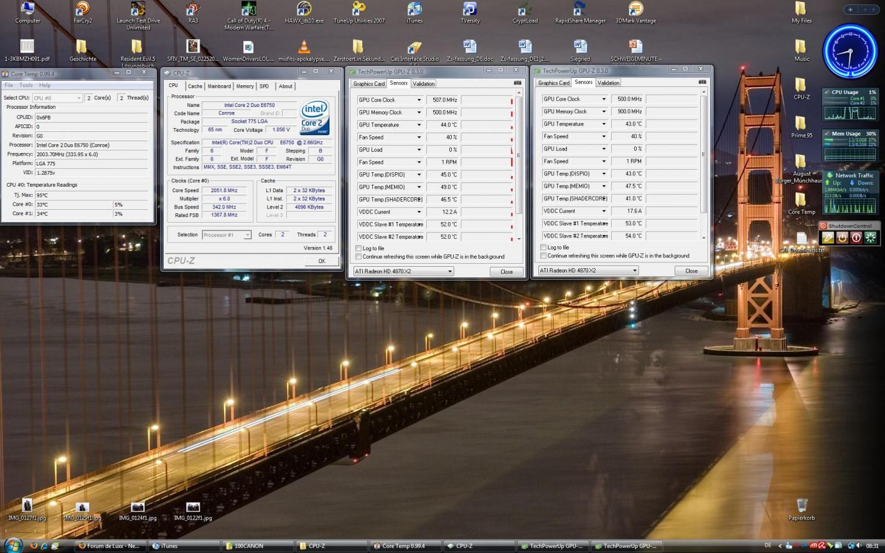This screenshot has height=553, width=885.
Task: Toggle 'Continue refreshing' checkbox in left GPU-Z
Action: 358,256
